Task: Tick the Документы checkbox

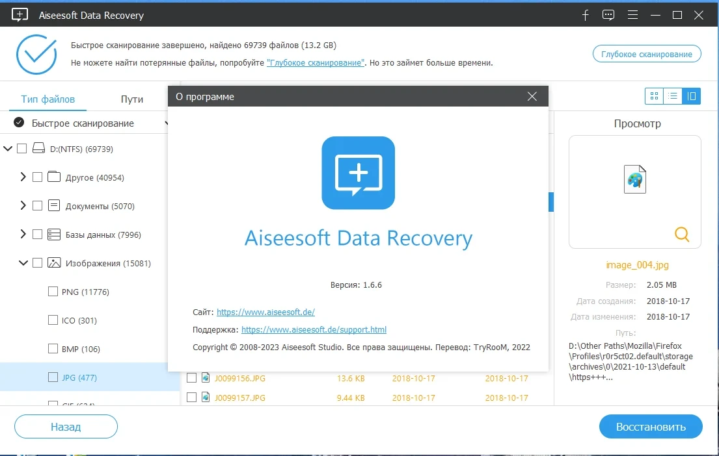Action: tap(38, 205)
